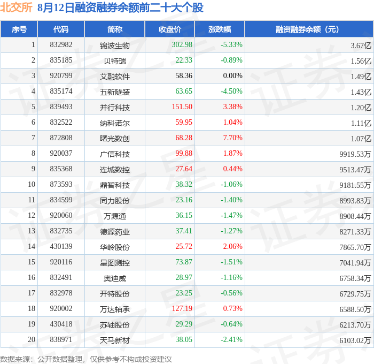374x364 pixels.
Task: Select stock code 832522
Action: click(x=61, y=123)
